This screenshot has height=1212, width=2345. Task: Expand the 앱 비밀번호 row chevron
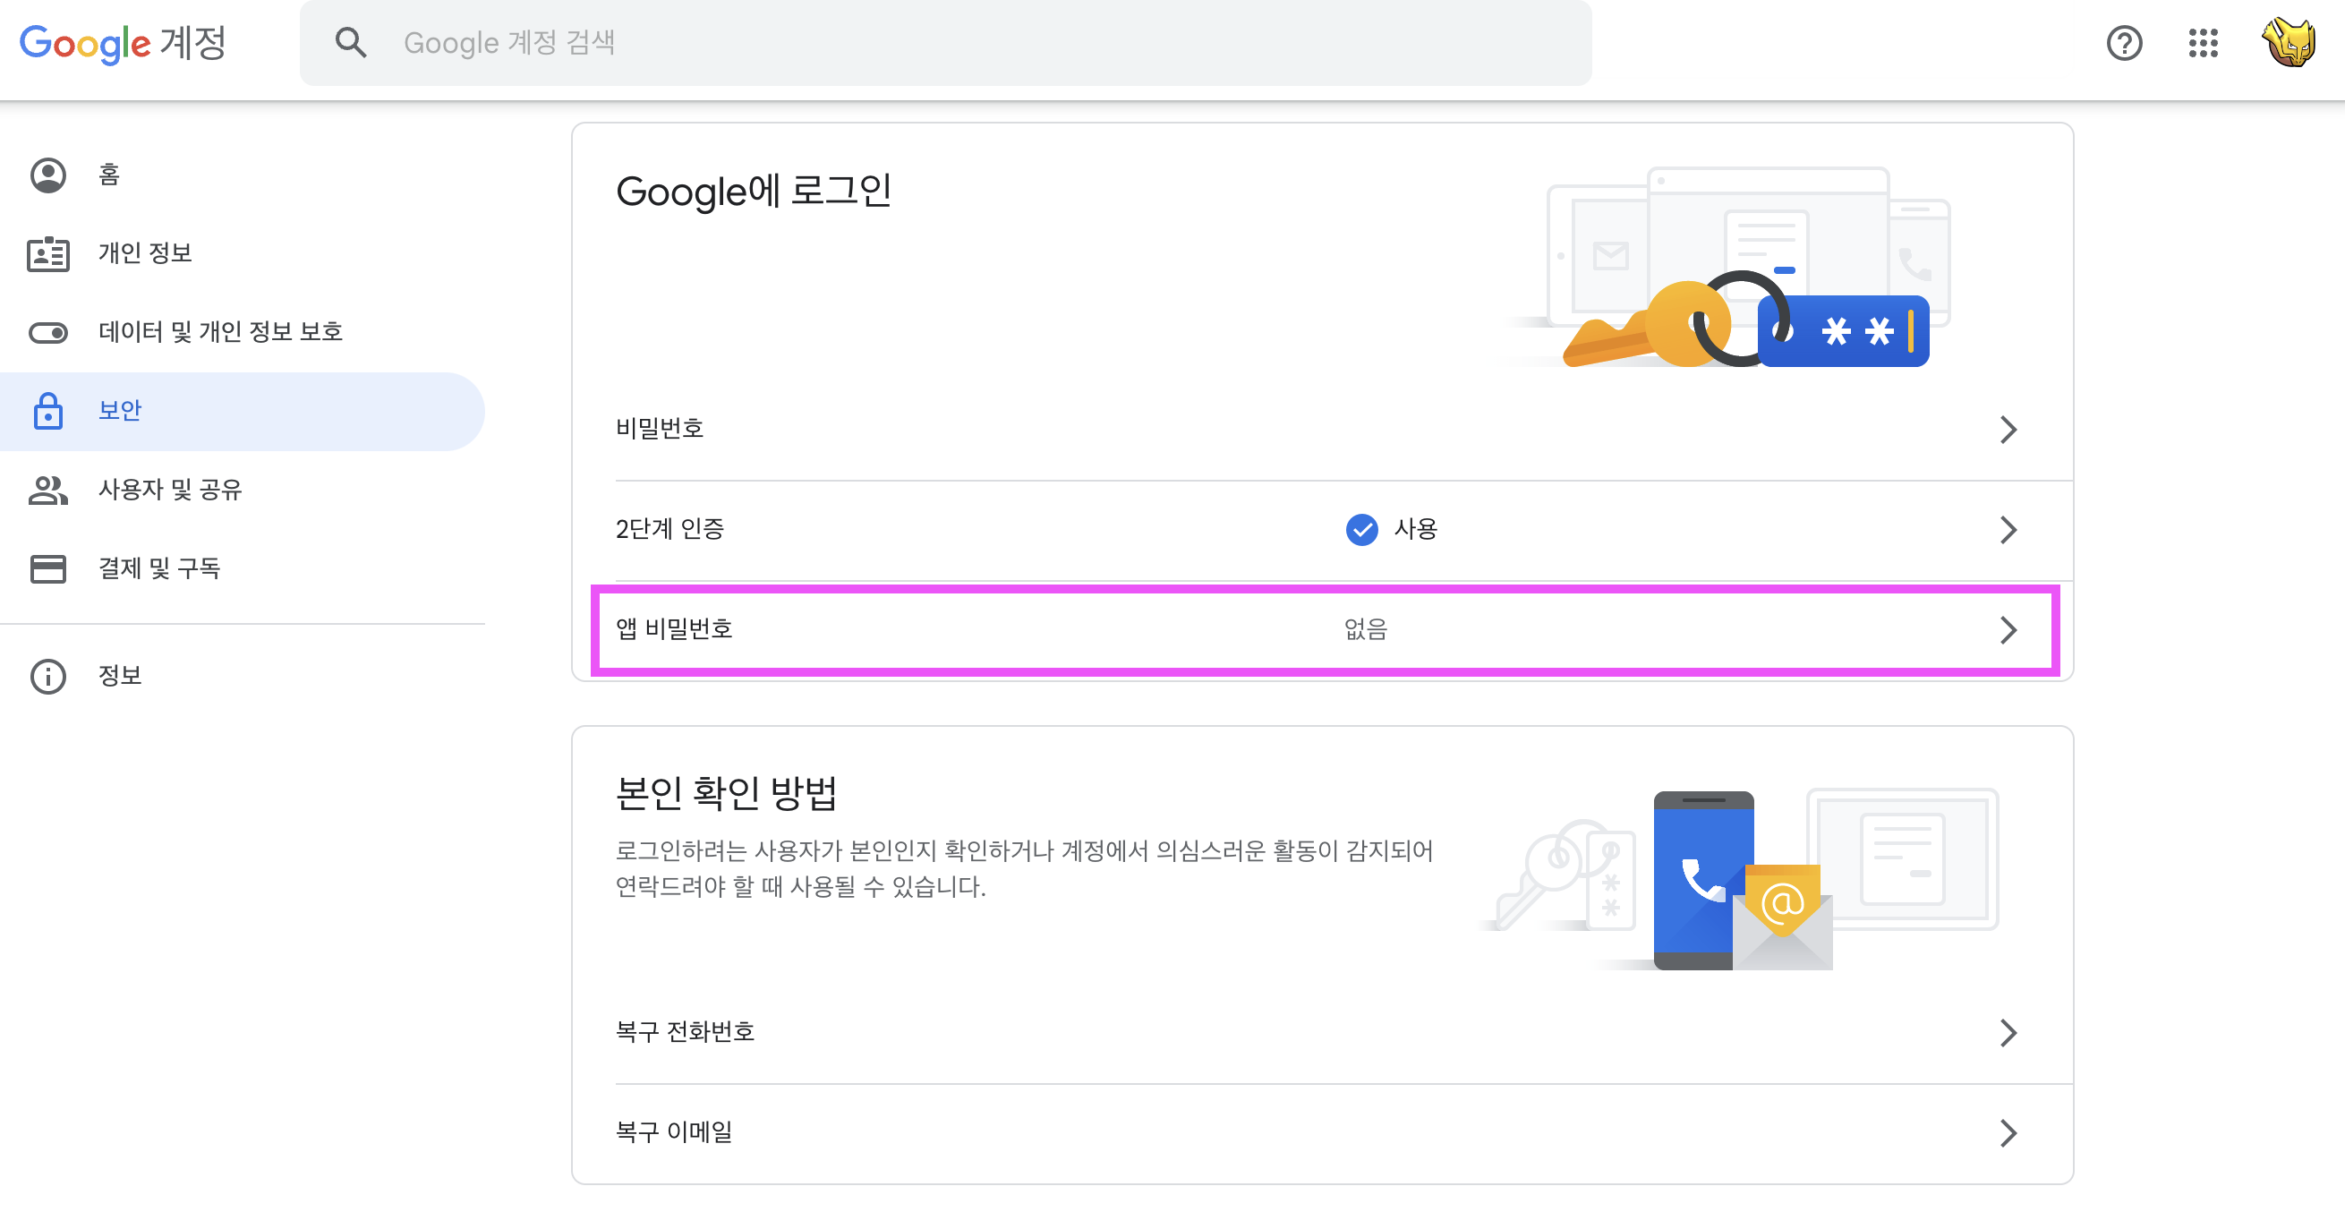[2008, 630]
